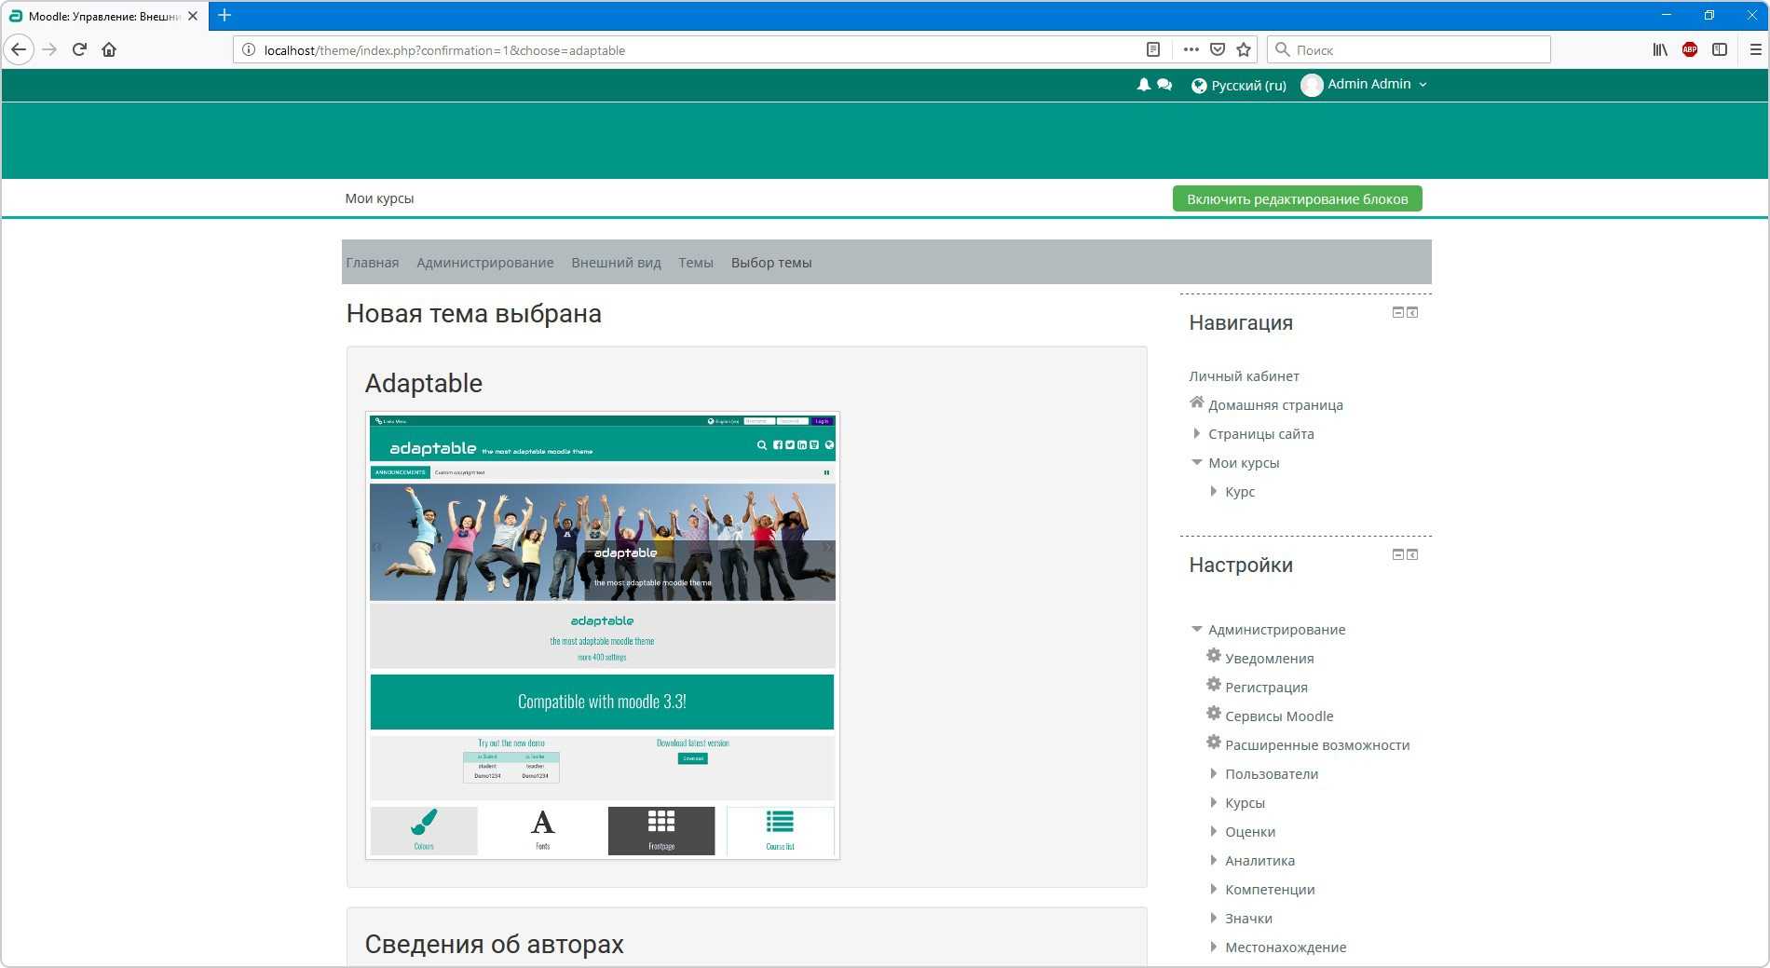Hide the Настройки block
The height and width of the screenshot is (968, 1770).
pyautogui.click(x=1397, y=554)
